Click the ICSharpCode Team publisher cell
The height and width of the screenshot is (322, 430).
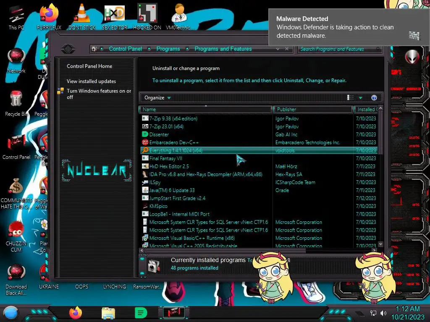pos(295,182)
